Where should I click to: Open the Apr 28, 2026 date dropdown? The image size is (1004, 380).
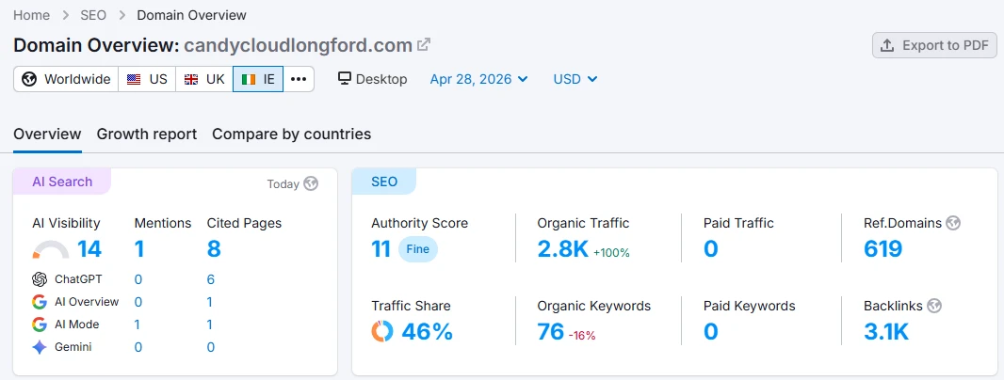pyautogui.click(x=479, y=79)
